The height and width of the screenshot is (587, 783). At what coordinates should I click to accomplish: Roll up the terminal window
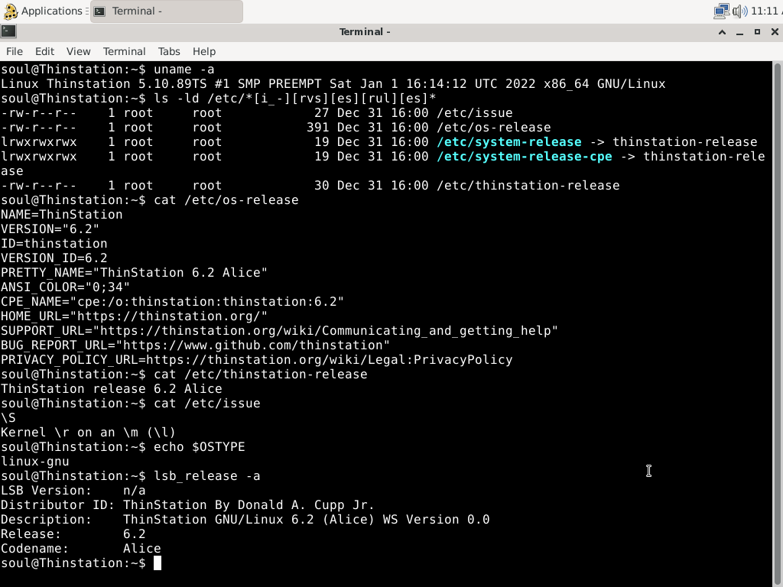pos(722,32)
